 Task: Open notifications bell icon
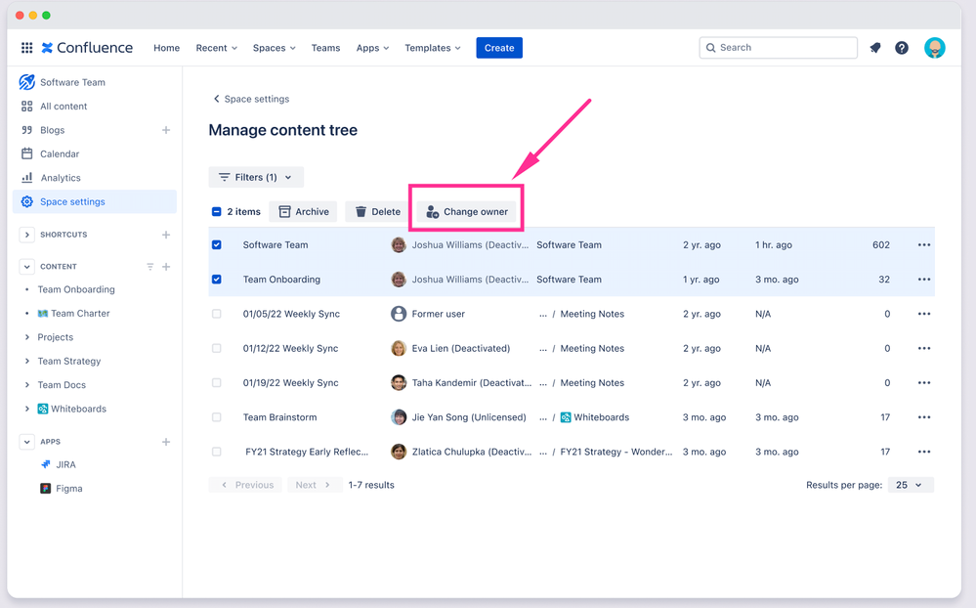pos(875,48)
